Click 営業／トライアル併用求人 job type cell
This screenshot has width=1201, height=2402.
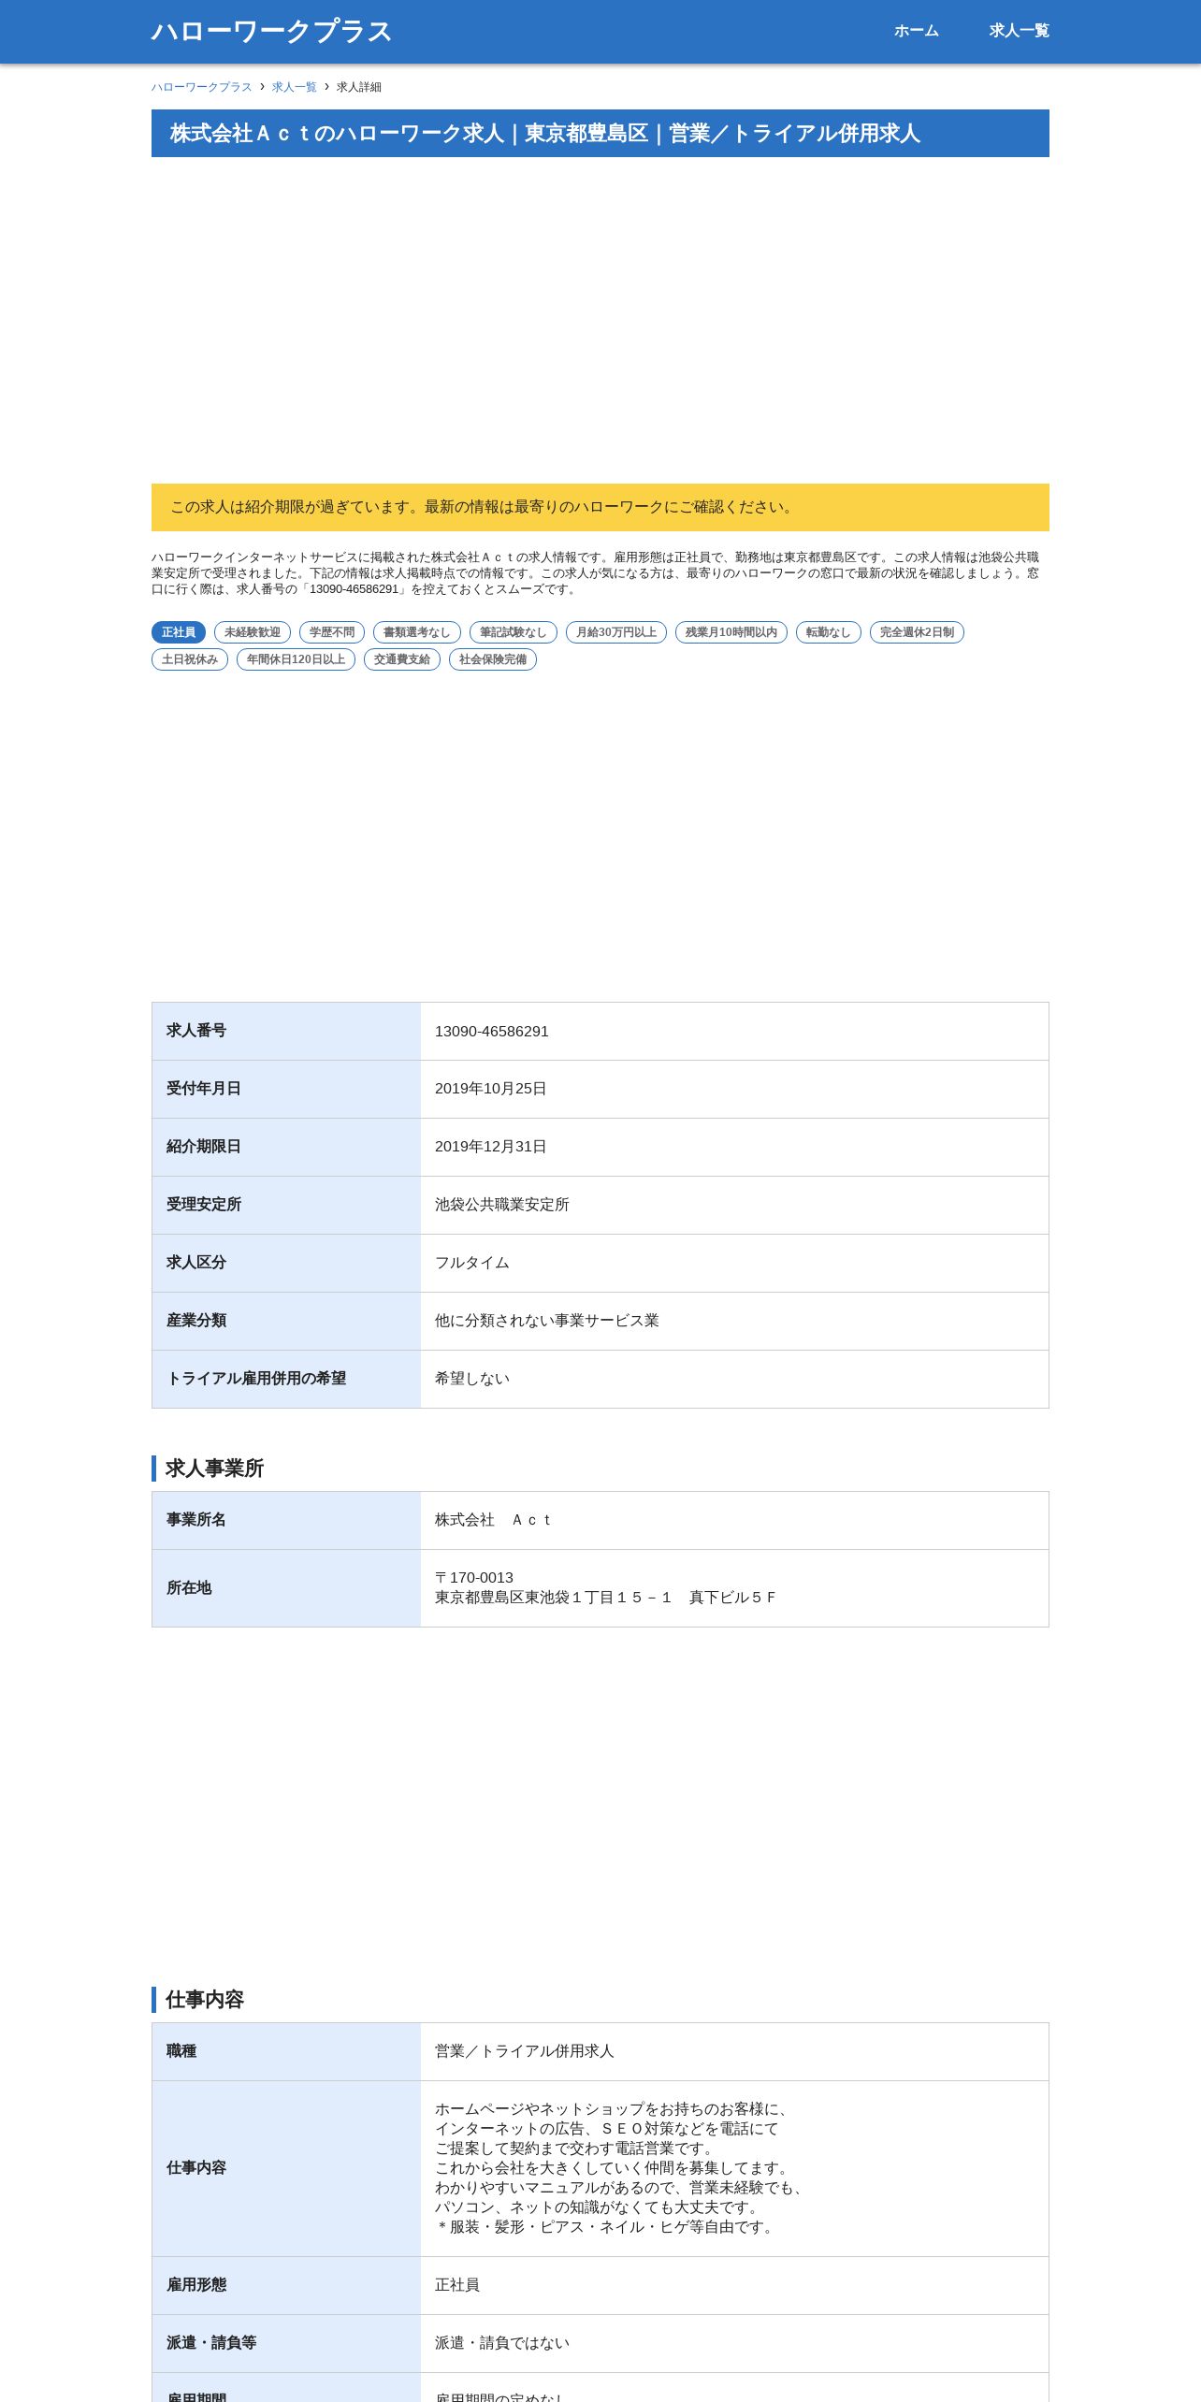[x=734, y=2052]
